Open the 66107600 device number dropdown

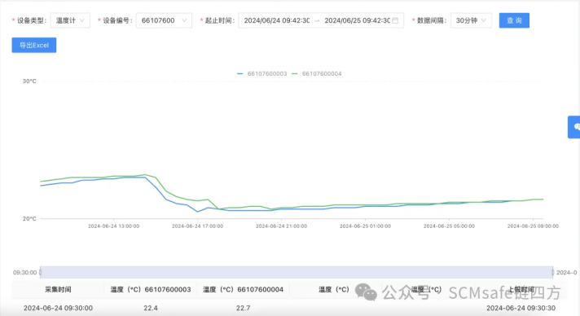[164, 20]
